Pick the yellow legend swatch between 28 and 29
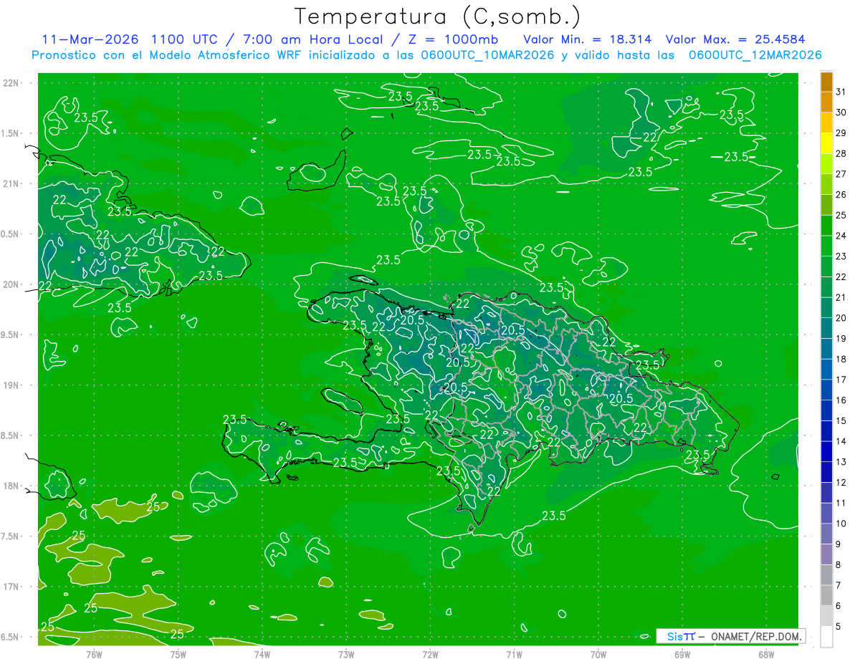860x664 pixels. 826,144
